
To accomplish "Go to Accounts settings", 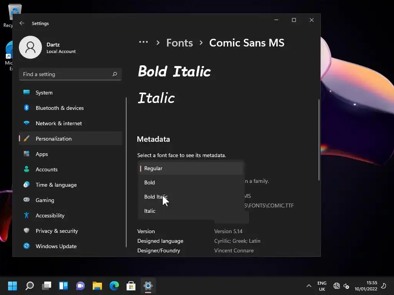I will click(70, 169).
